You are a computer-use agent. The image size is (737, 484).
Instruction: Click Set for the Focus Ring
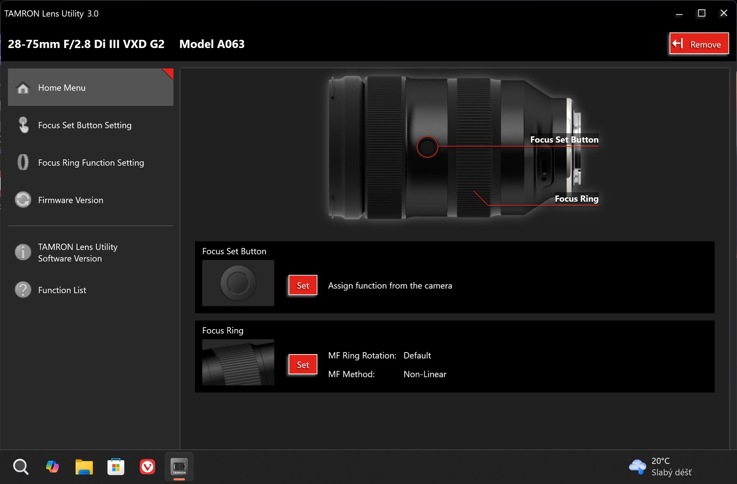pos(303,365)
